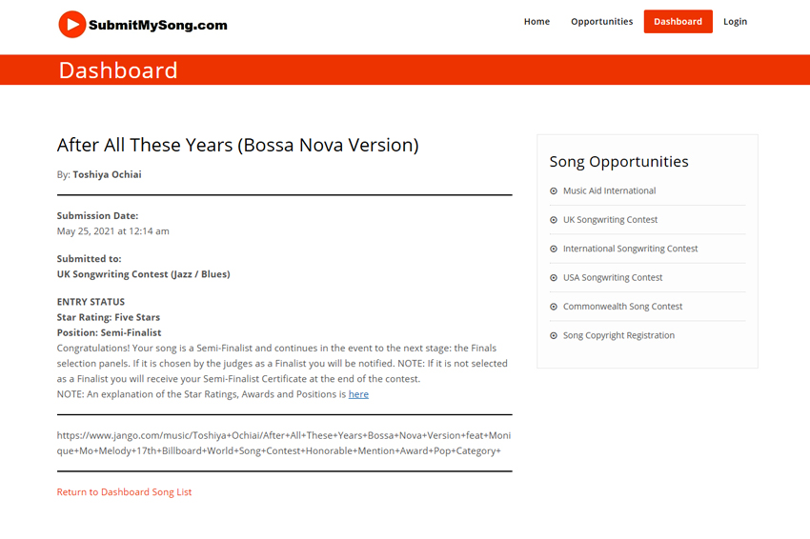Screen dimensions: 810x539
Task: Click the SubmitMySong.com site title text
Action: pyautogui.click(x=158, y=26)
